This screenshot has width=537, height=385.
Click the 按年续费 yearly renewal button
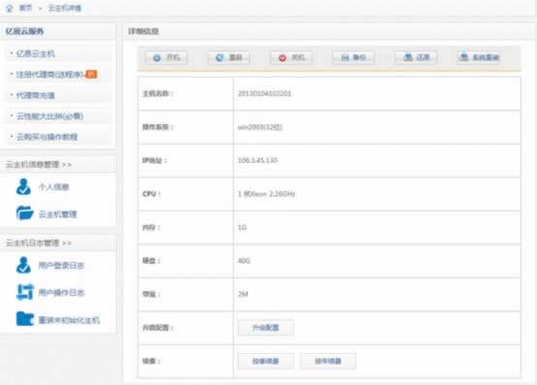pos(328,361)
